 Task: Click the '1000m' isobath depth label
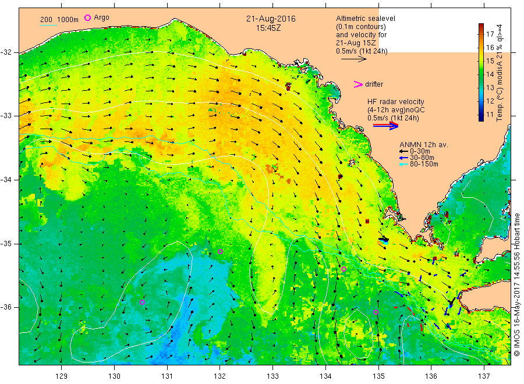[68, 20]
